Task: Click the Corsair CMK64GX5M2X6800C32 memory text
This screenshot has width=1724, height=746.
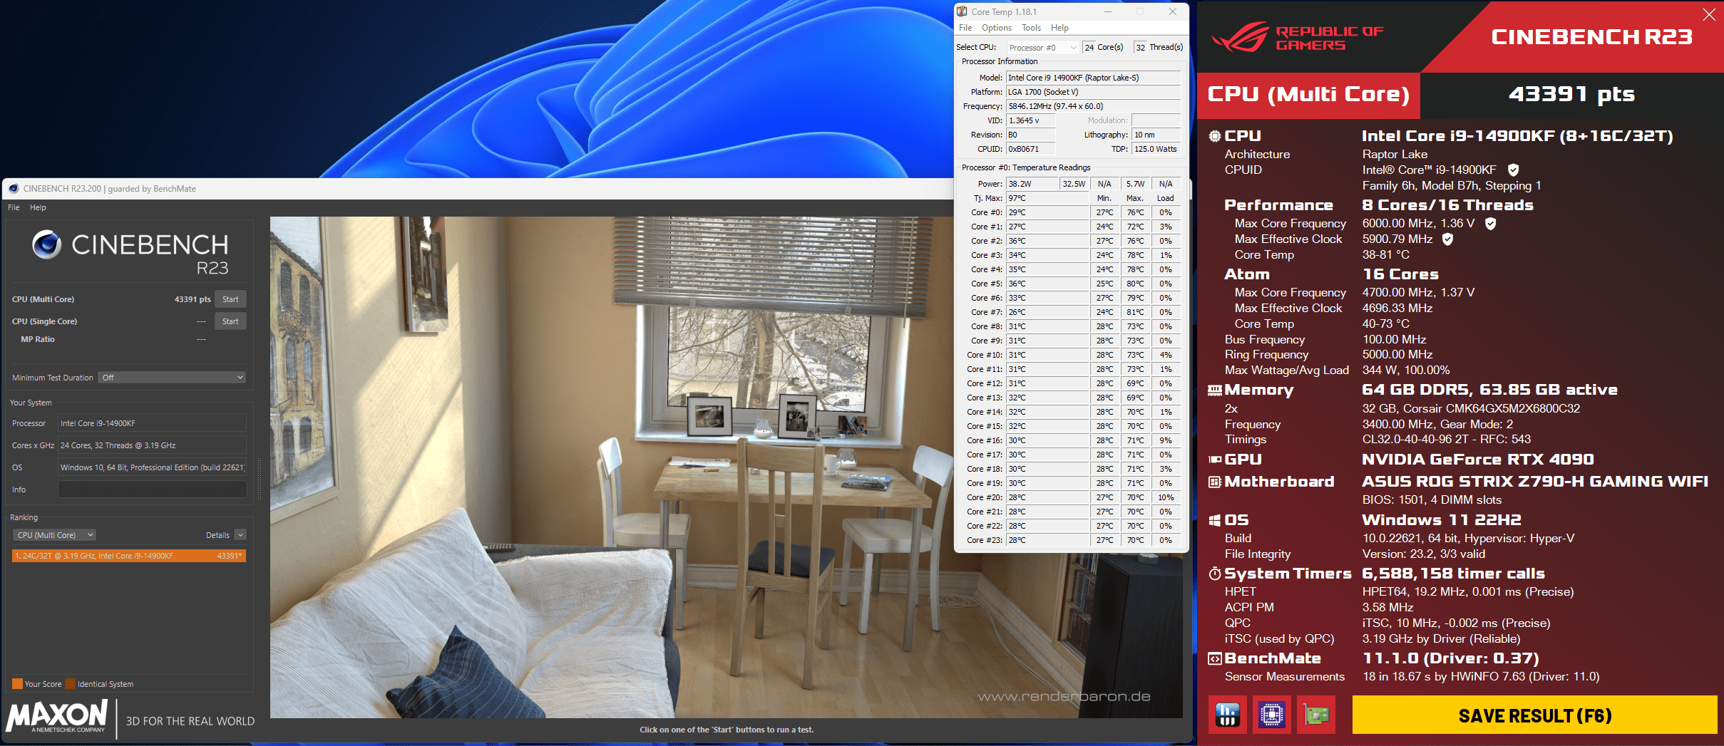Action: (x=1471, y=409)
